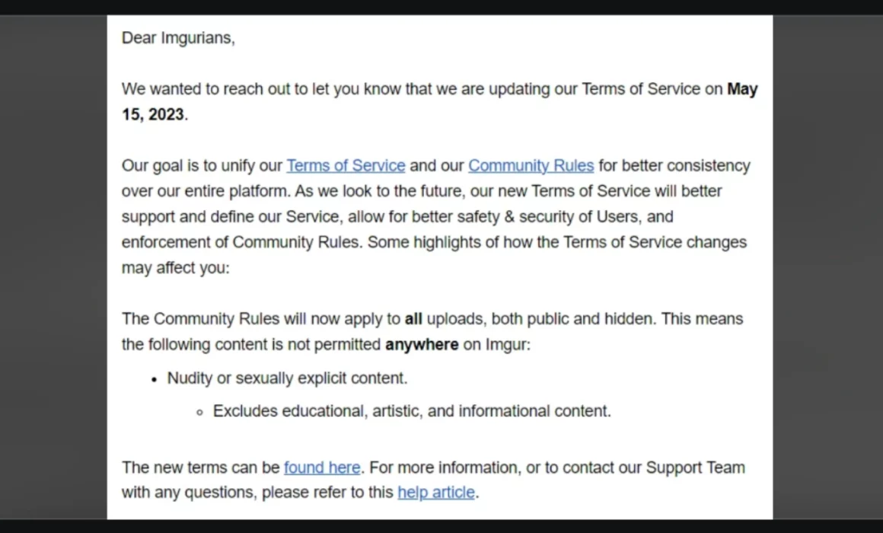Click the hollow sub-bullet marker
Image resolution: width=883 pixels, height=533 pixels.
(199, 412)
